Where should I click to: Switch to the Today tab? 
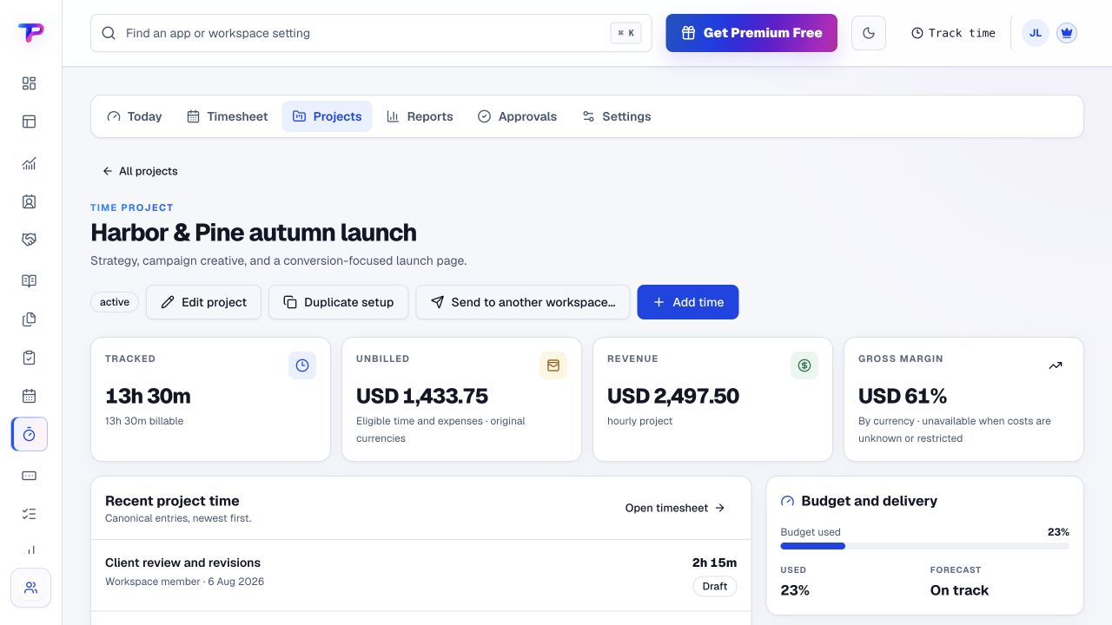(x=135, y=116)
